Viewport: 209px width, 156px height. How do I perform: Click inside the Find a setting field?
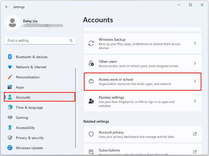(x=40, y=40)
